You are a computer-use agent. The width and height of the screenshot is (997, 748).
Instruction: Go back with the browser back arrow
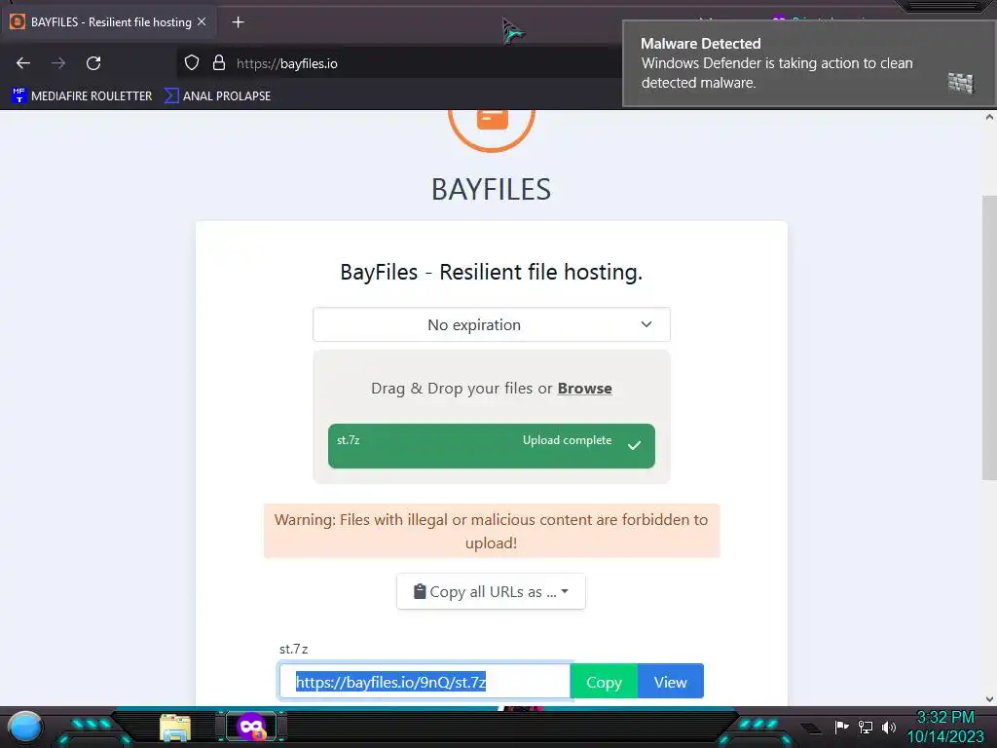coord(23,63)
